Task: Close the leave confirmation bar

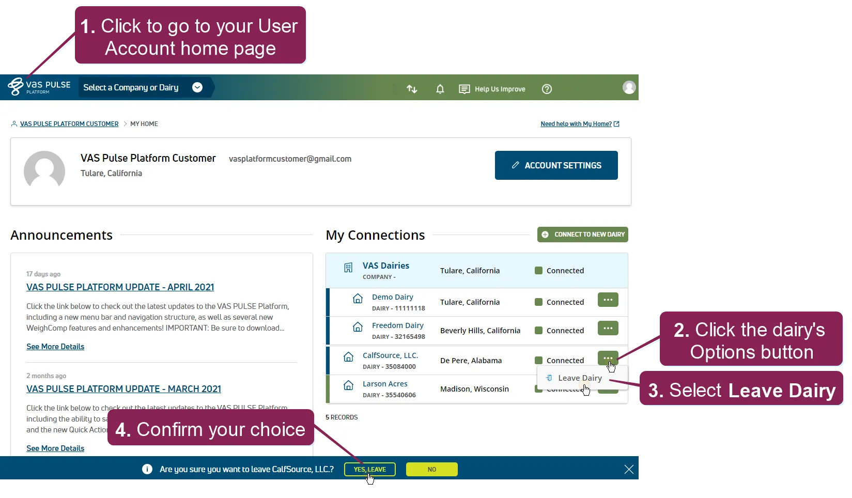Action: [629, 469]
